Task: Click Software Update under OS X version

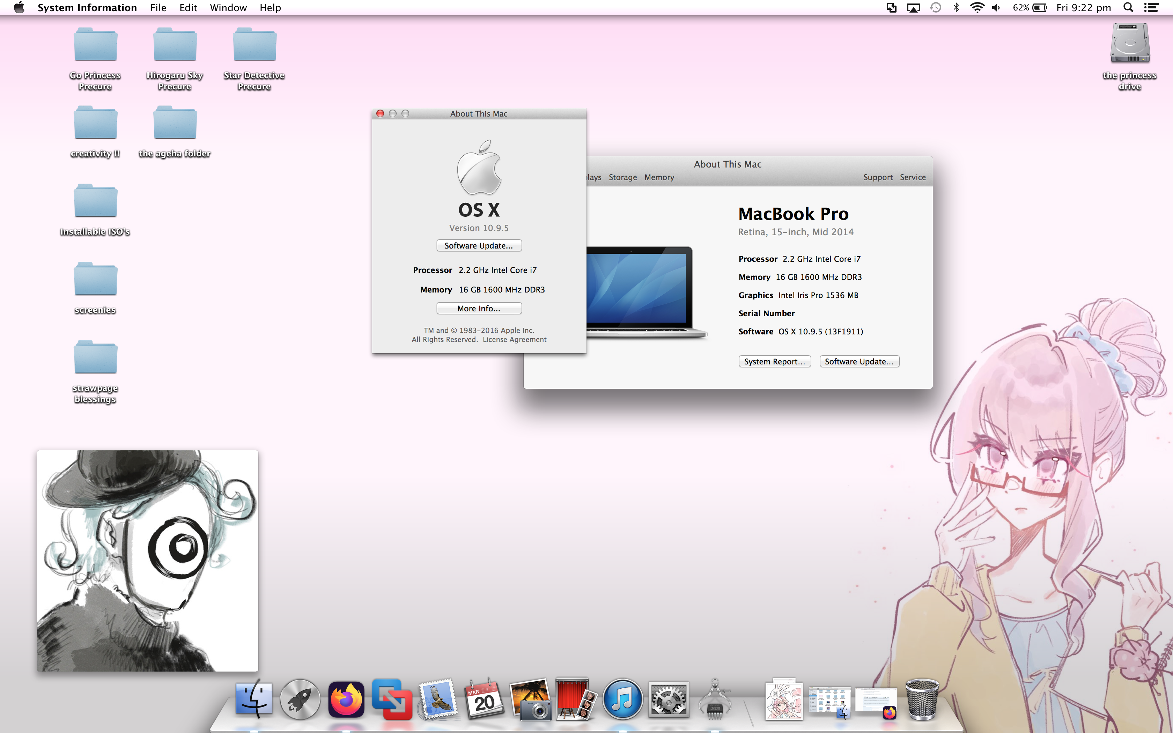Action: tap(479, 246)
